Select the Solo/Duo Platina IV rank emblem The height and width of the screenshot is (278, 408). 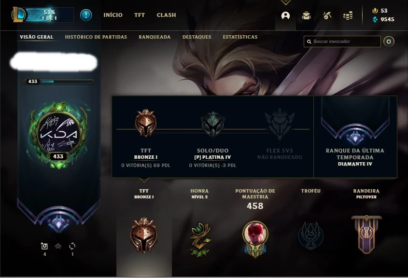click(x=212, y=125)
